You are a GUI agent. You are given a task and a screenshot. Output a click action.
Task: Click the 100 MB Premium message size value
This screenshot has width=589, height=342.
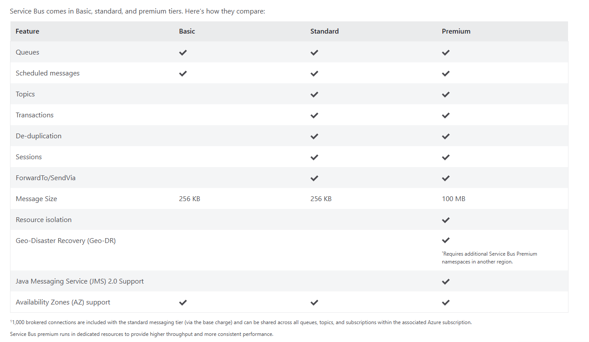pos(454,199)
